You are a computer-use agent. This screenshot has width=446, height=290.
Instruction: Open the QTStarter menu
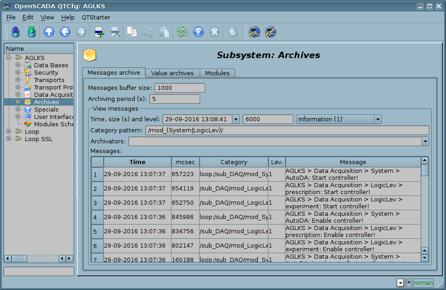pos(96,17)
